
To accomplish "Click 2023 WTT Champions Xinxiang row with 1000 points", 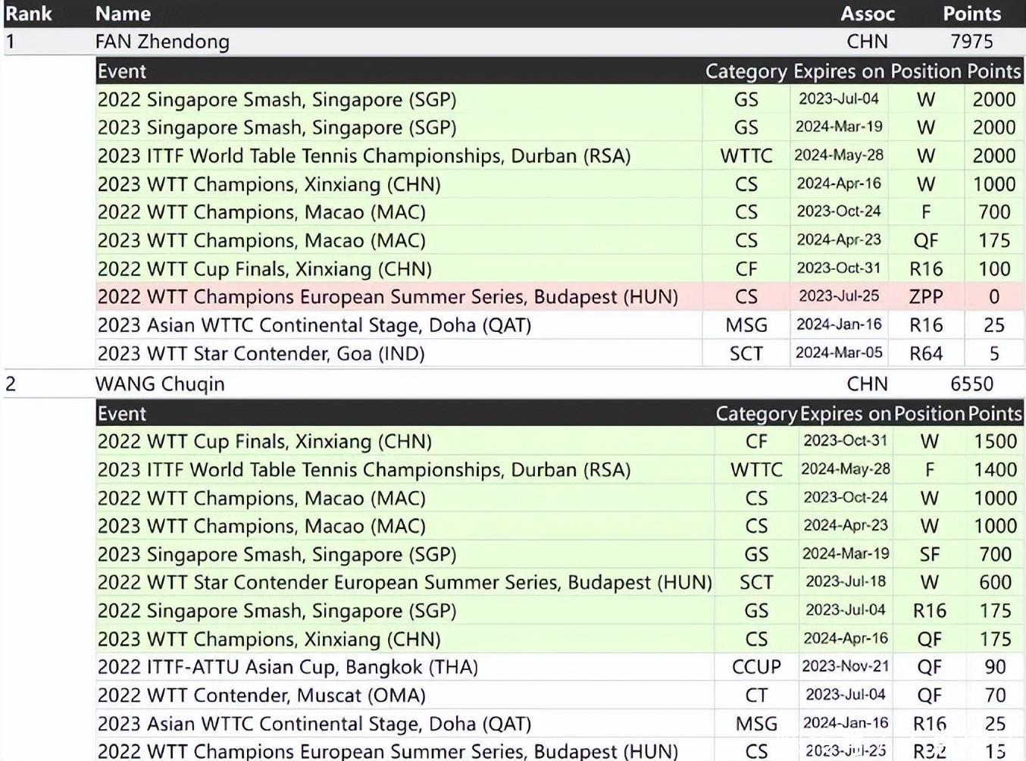I will (x=269, y=184).
